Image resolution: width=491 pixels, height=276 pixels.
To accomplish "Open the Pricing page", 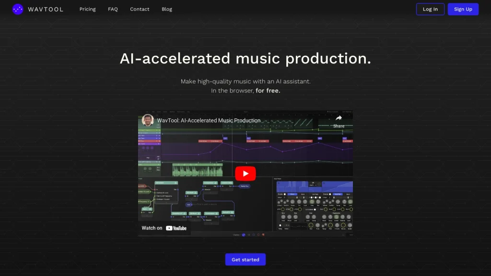I will 87,9.
